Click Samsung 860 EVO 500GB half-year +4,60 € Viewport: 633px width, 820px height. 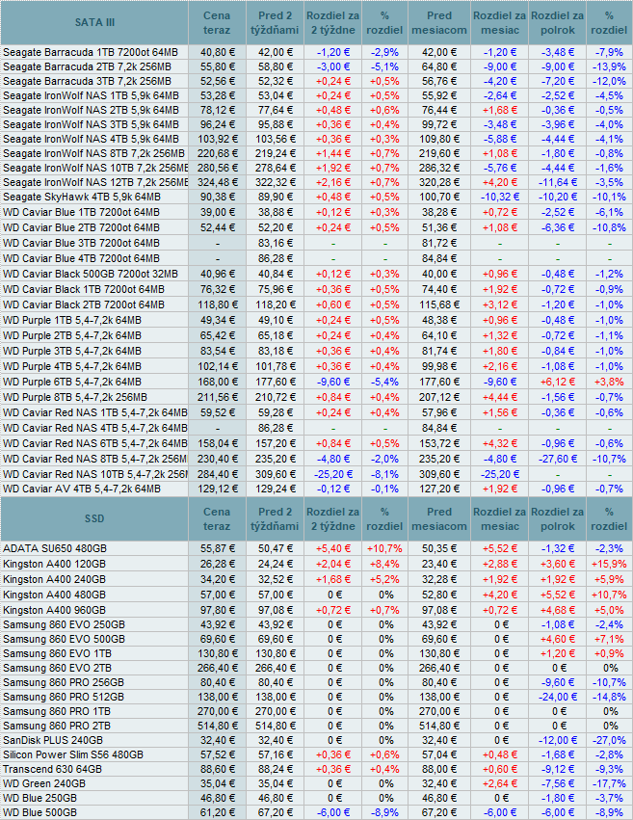(x=558, y=640)
